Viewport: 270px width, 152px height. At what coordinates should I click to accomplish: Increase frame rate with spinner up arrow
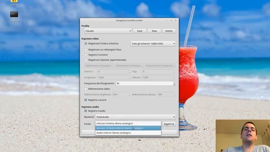tap(174, 82)
